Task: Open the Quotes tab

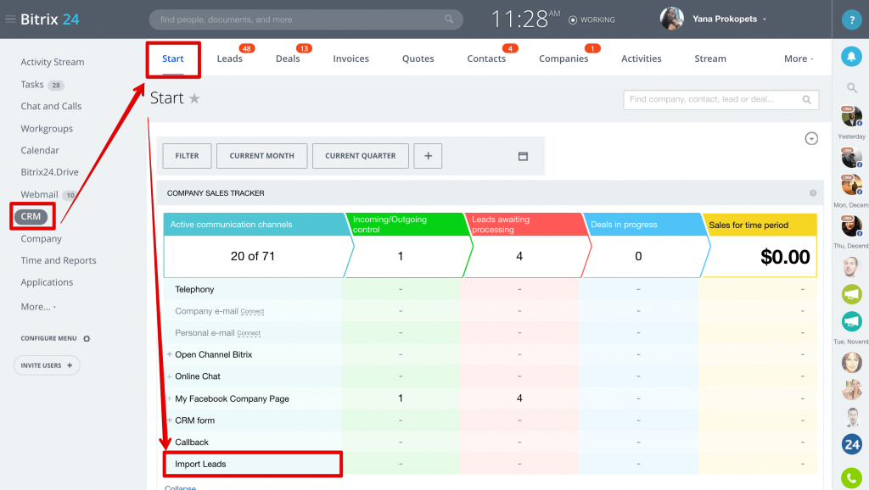Action: tap(418, 58)
